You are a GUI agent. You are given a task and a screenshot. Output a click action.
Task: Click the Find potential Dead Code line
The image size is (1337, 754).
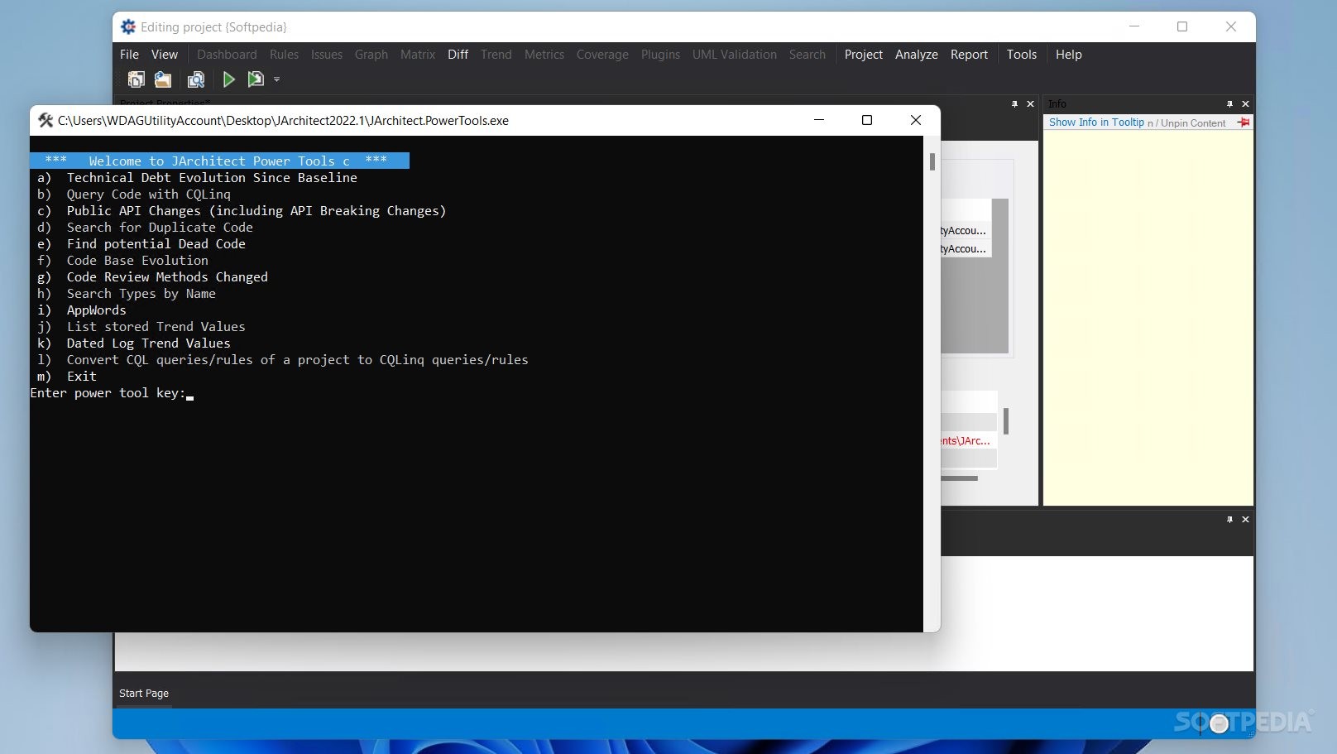click(x=141, y=244)
